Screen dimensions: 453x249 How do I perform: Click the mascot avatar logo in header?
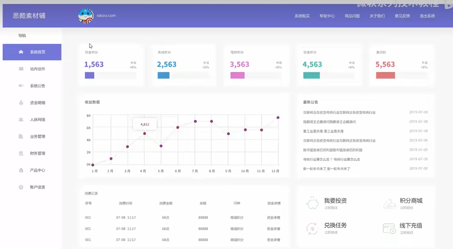(86, 16)
